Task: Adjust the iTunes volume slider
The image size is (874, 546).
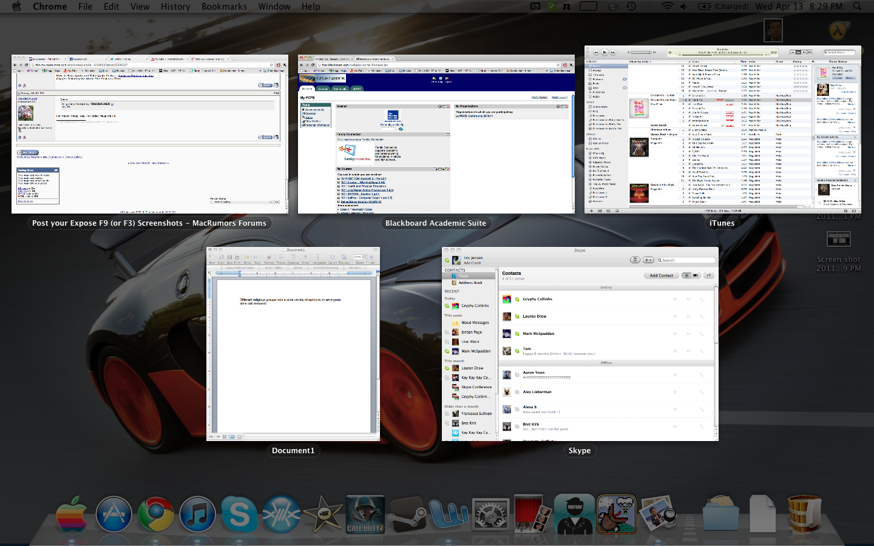Action: [x=640, y=53]
